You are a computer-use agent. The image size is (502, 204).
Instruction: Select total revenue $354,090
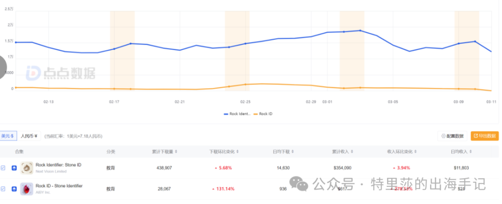pos(343,168)
